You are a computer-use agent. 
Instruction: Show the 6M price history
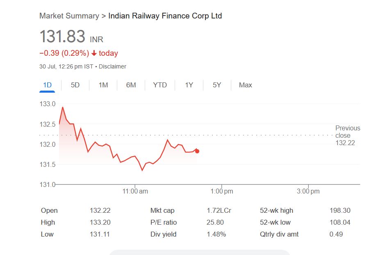click(131, 85)
